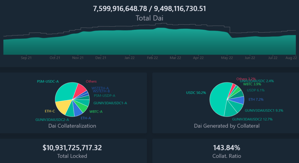Click the GUNIV3DAIUSDC2-A label
The image size is (299, 163).
pos(52,119)
